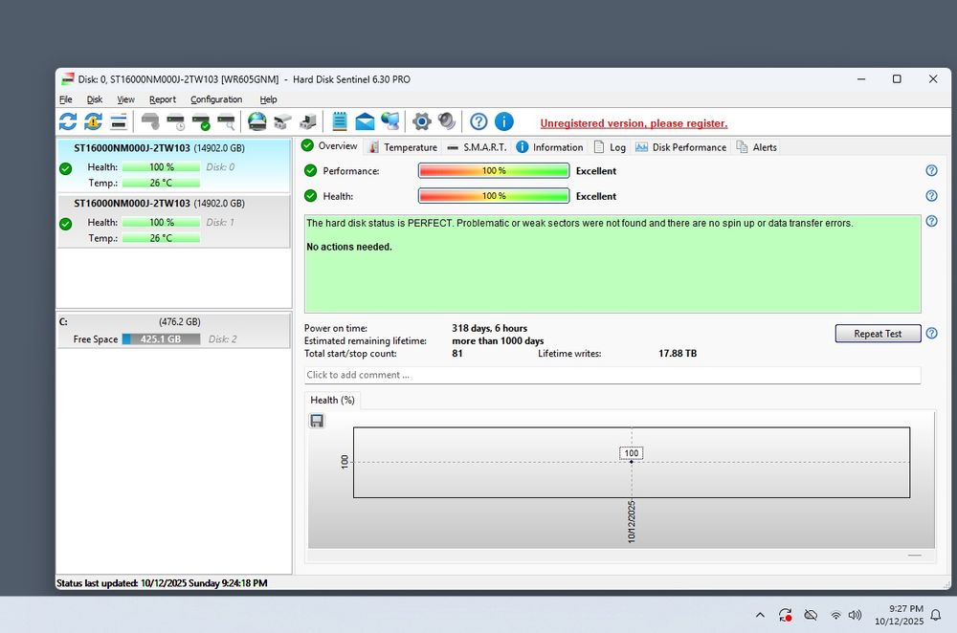Click the help icon next to Performance row

click(931, 171)
